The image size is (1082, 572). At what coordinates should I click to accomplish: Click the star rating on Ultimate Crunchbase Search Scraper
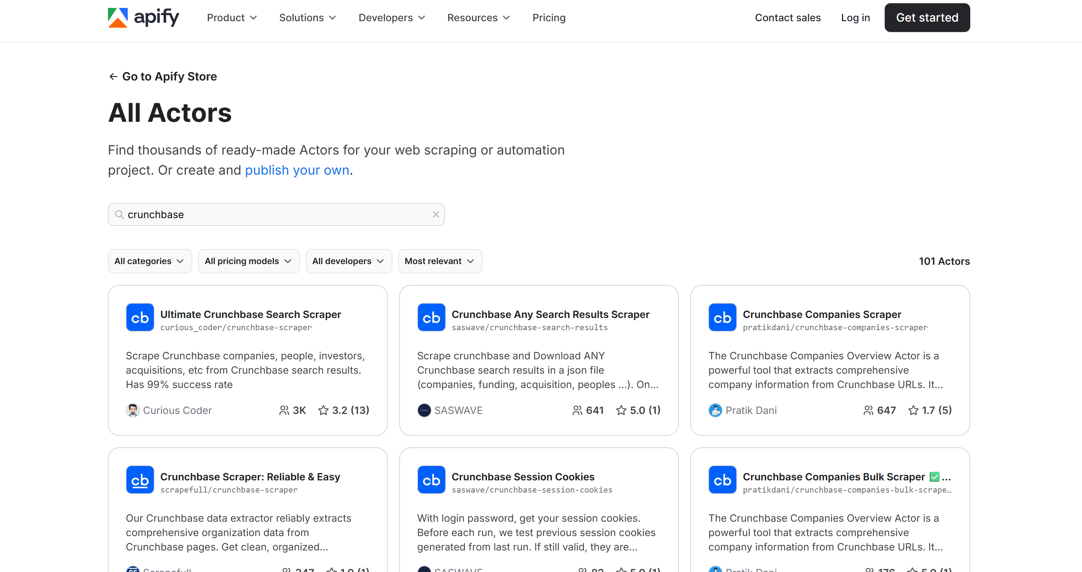point(344,410)
